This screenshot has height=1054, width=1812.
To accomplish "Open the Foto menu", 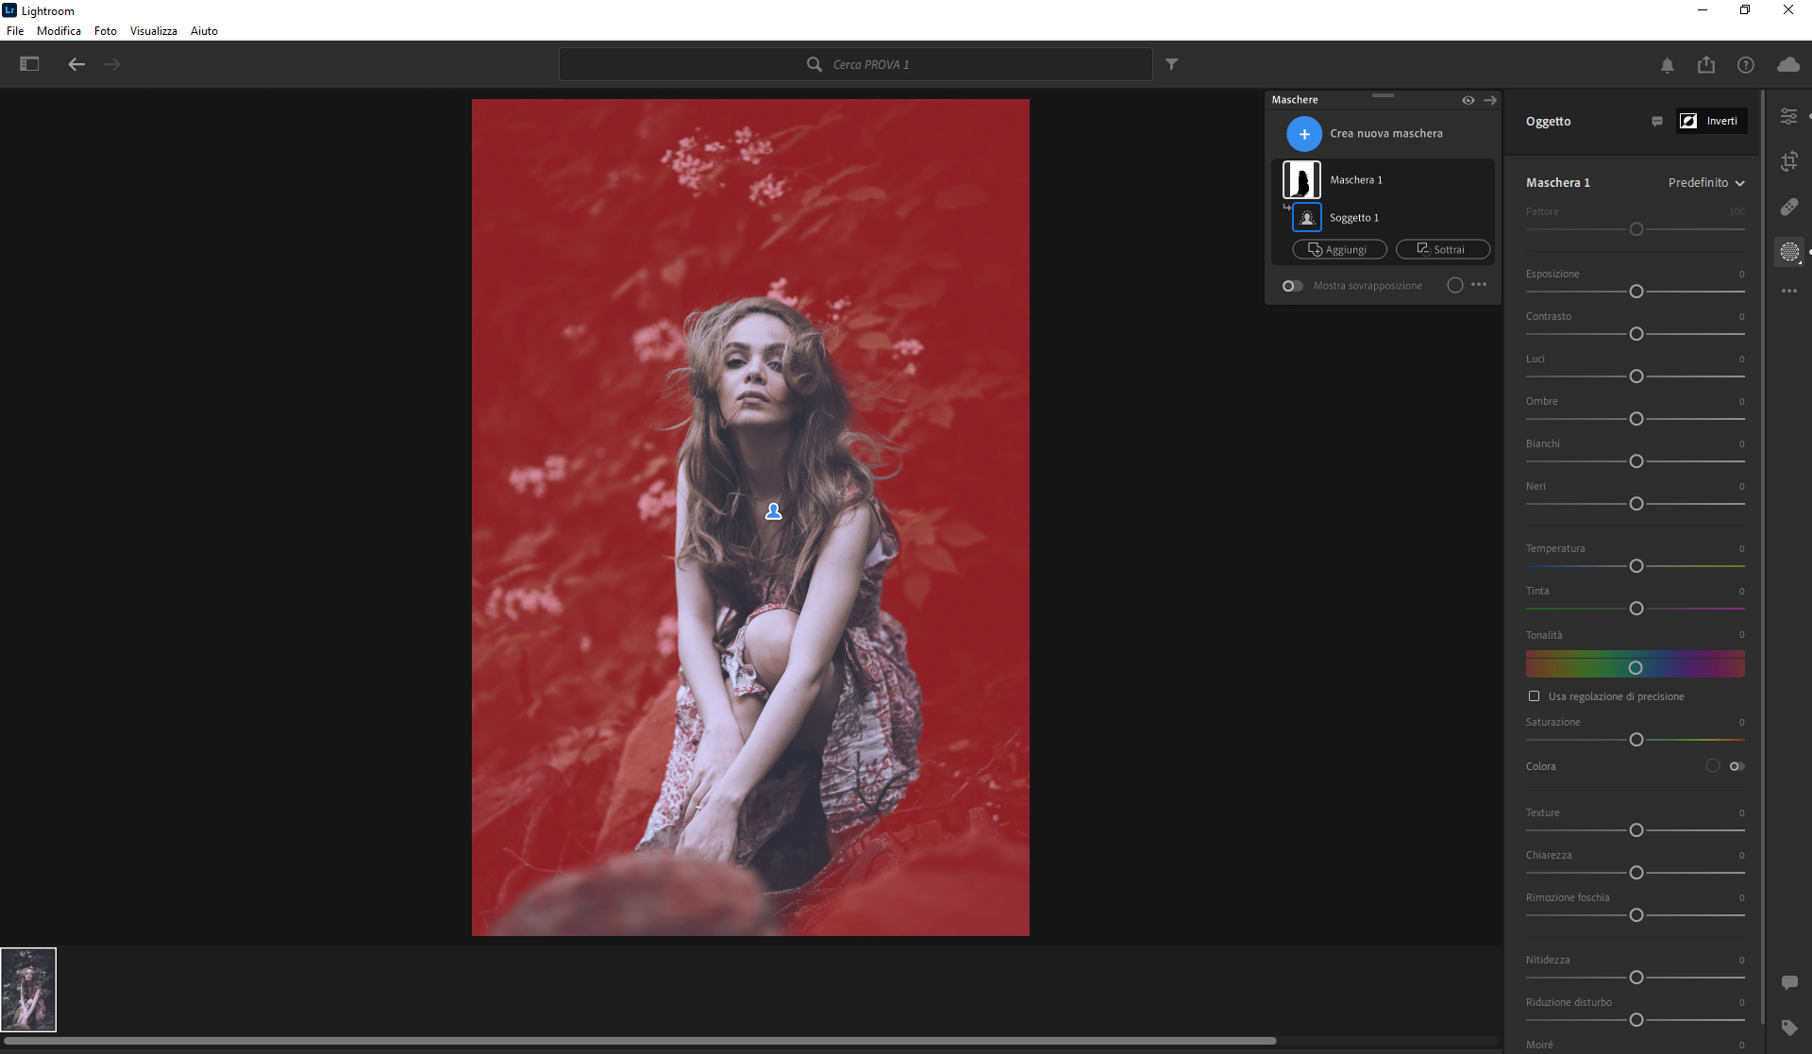I will click(x=105, y=31).
